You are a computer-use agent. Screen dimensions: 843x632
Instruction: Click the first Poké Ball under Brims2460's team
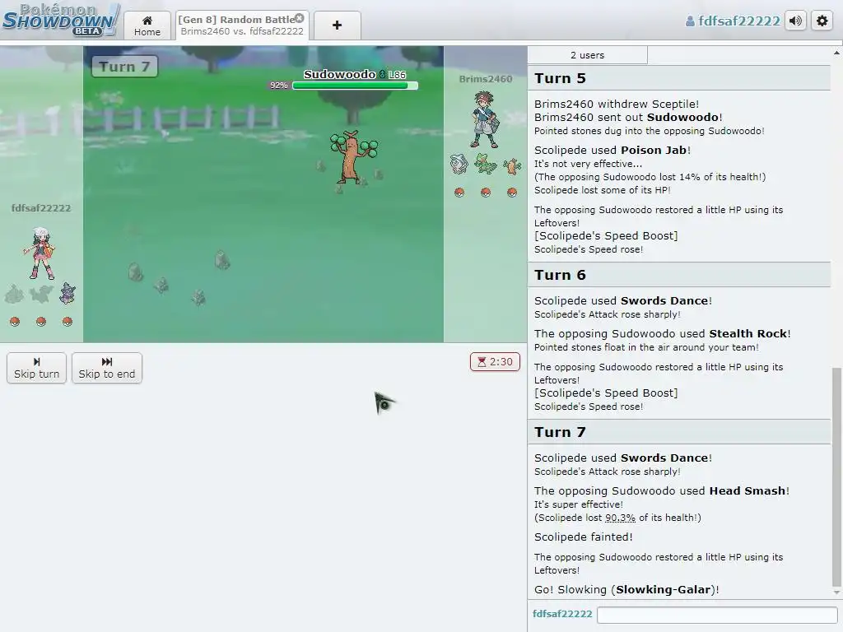[459, 193]
